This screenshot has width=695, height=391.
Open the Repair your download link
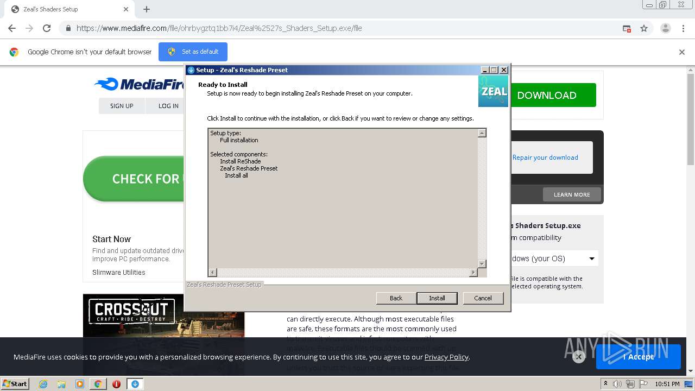[x=545, y=157]
